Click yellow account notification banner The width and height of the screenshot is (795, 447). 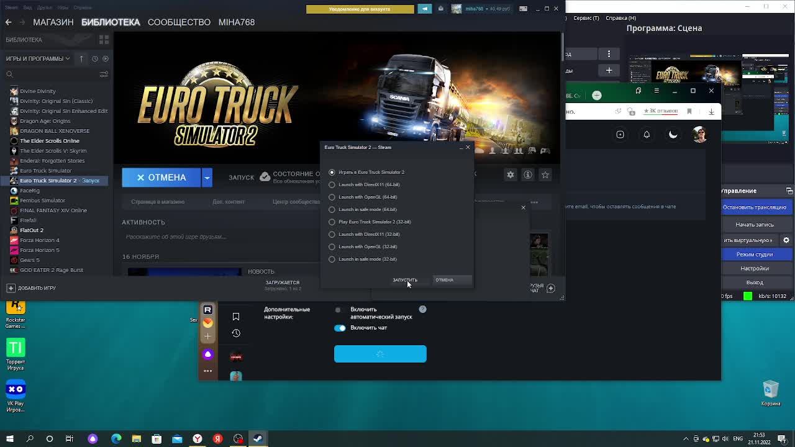click(360, 9)
